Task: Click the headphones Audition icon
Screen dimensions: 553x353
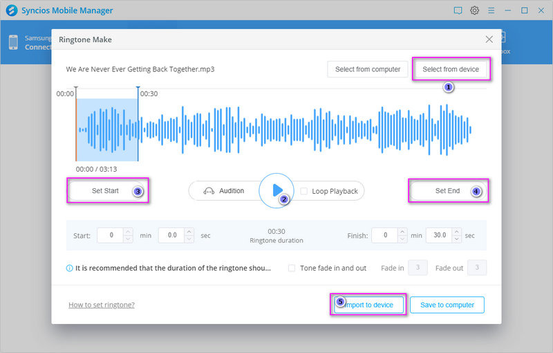Action: coord(209,191)
